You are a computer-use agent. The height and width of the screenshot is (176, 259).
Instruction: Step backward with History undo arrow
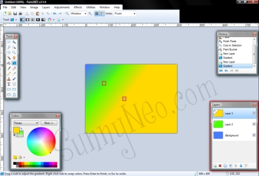[226, 70]
